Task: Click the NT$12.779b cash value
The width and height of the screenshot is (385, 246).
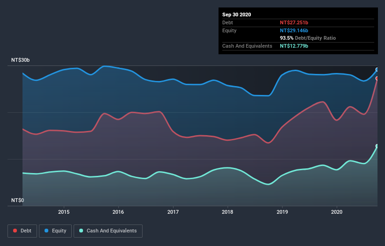Action: pyautogui.click(x=294, y=46)
